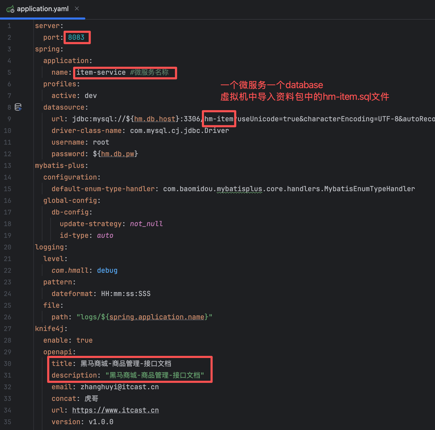The height and width of the screenshot is (430, 435).
Task: Click the 'knife4j:' key
Action: 51,329
